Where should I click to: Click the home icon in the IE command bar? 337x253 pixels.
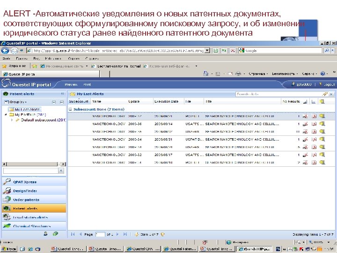(205, 74)
